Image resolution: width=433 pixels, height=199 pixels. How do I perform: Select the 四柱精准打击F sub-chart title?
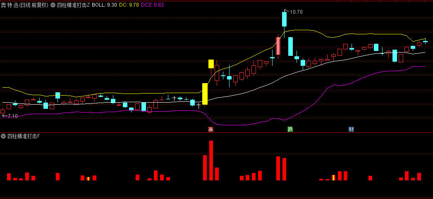pos(24,136)
